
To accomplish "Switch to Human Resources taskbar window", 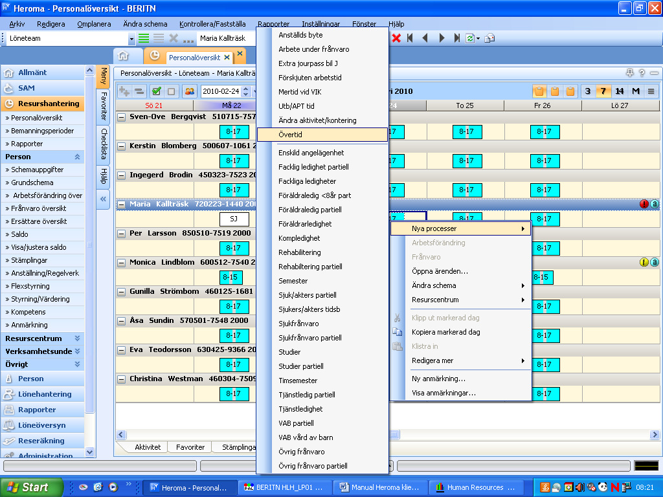I will point(476,487).
